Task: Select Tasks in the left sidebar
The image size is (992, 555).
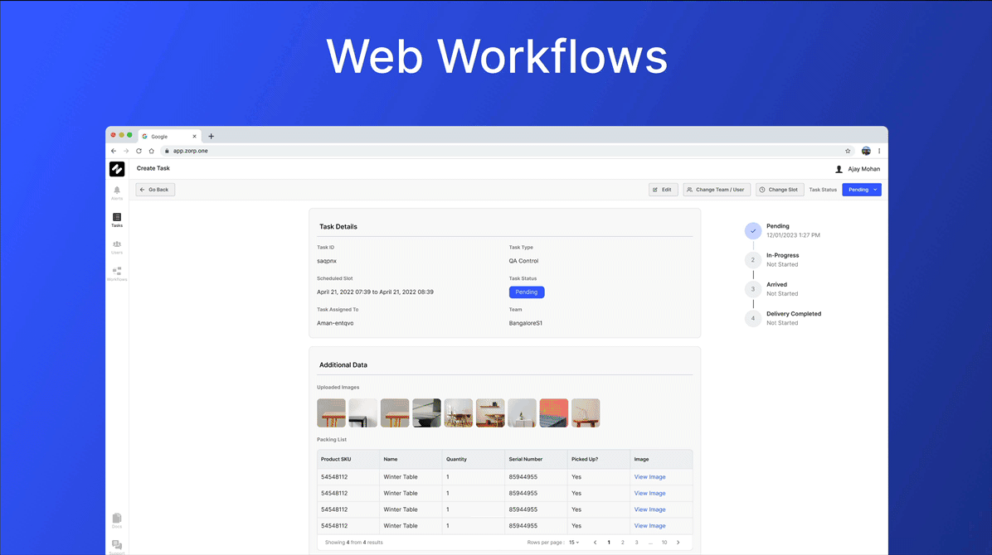Action: (x=117, y=219)
